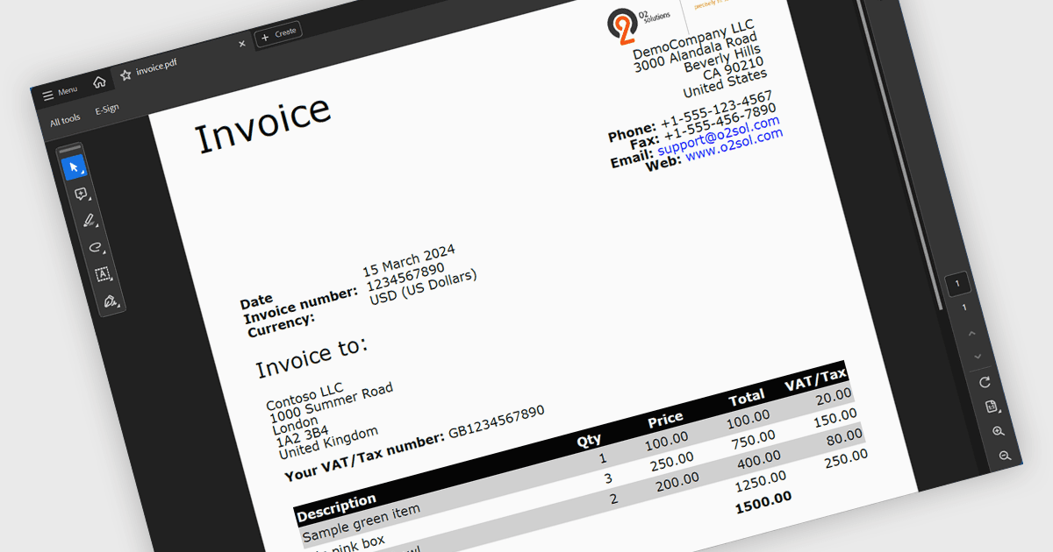Go to next page arrow
This screenshot has height=552, width=1053.
[x=978, y=357]
